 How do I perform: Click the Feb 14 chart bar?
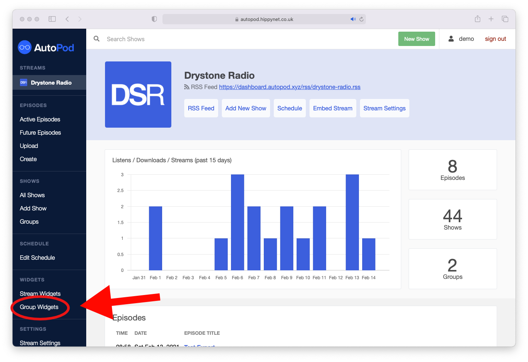369,254
